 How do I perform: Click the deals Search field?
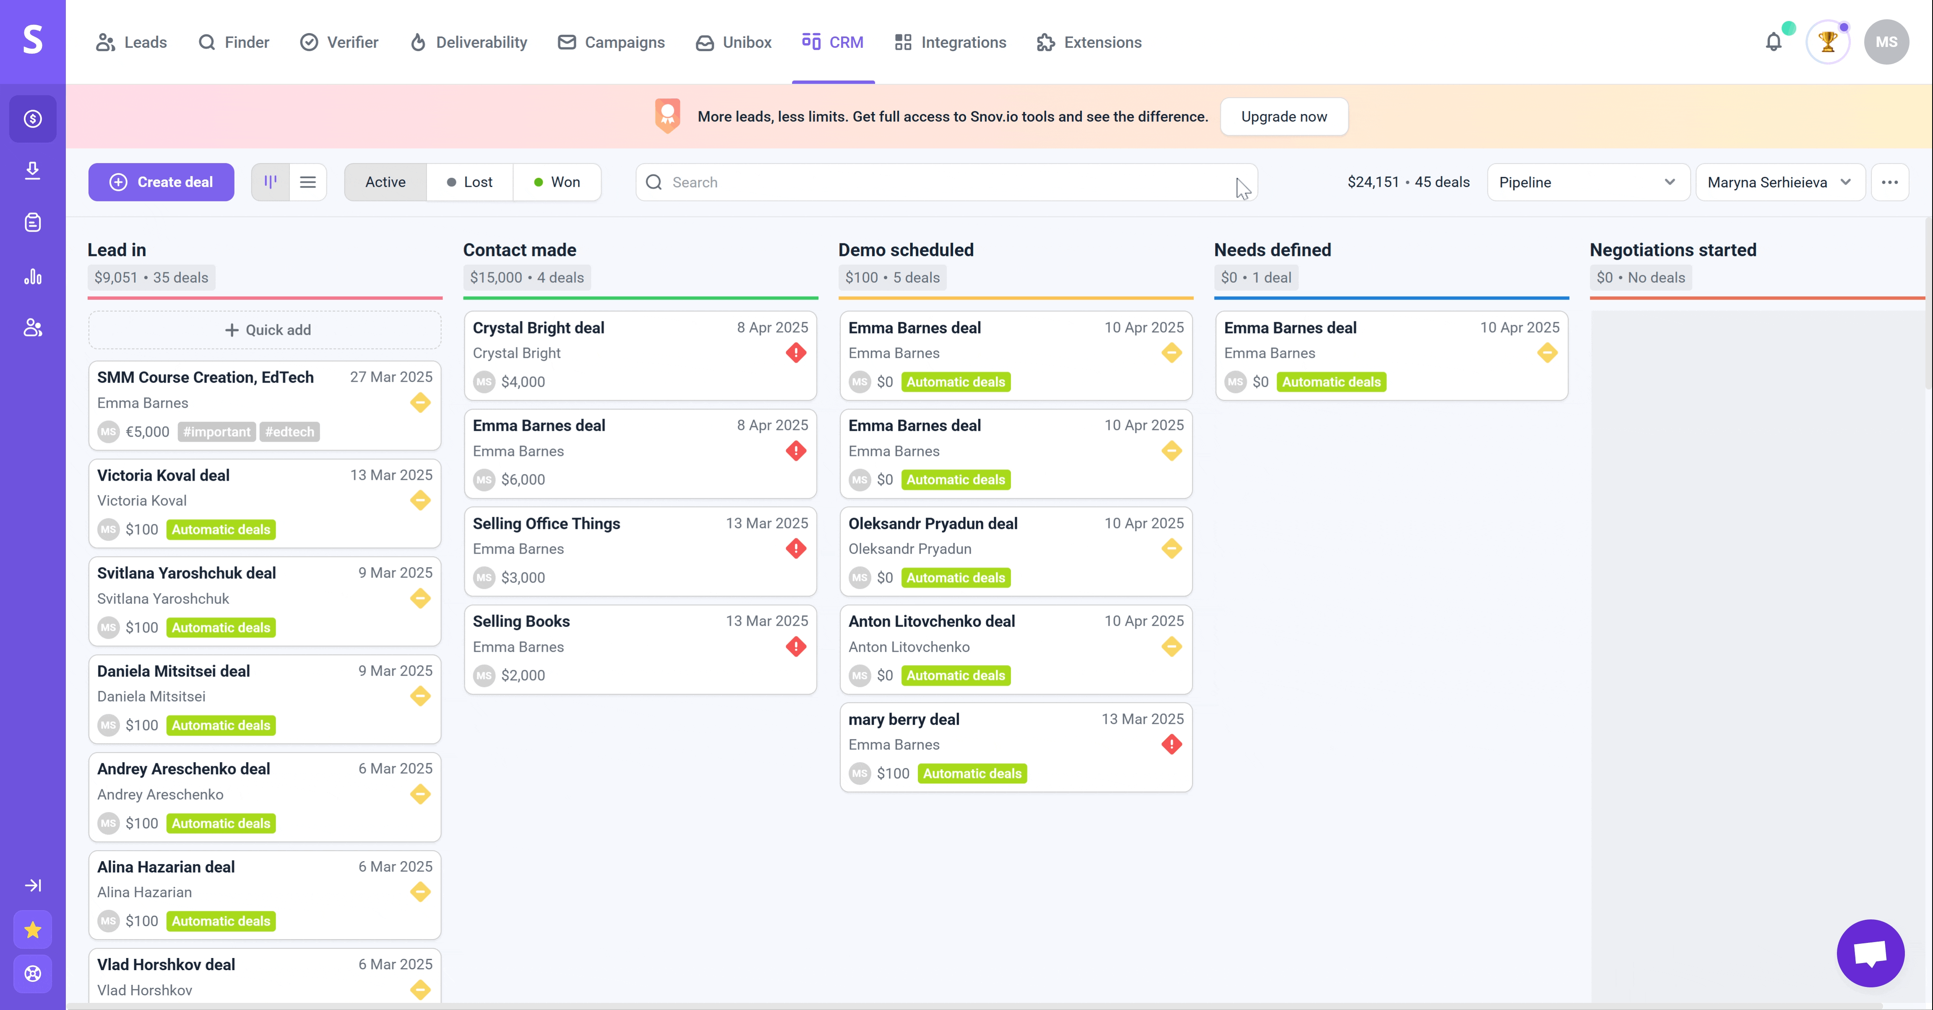[946, 182]
